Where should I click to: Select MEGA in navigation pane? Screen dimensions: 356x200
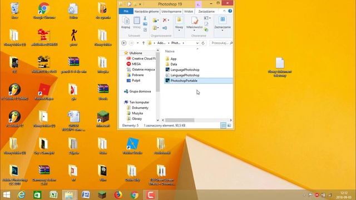(134, 64)
